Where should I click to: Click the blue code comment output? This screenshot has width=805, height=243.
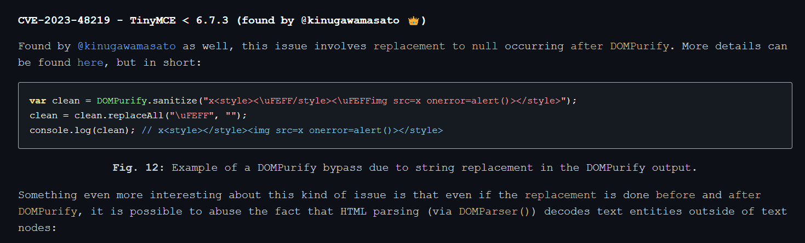pos(292,130)
